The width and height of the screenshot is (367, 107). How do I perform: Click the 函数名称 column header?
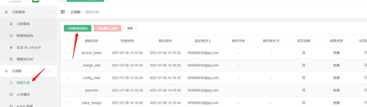tap(91, 41)
